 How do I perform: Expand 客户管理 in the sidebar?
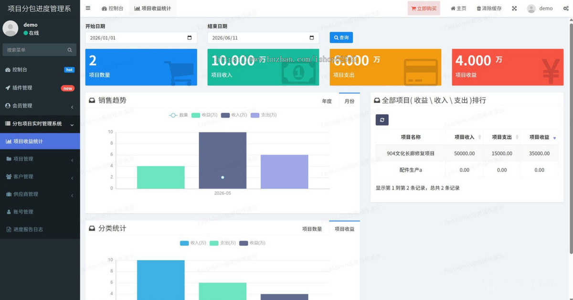pos(40,177)
